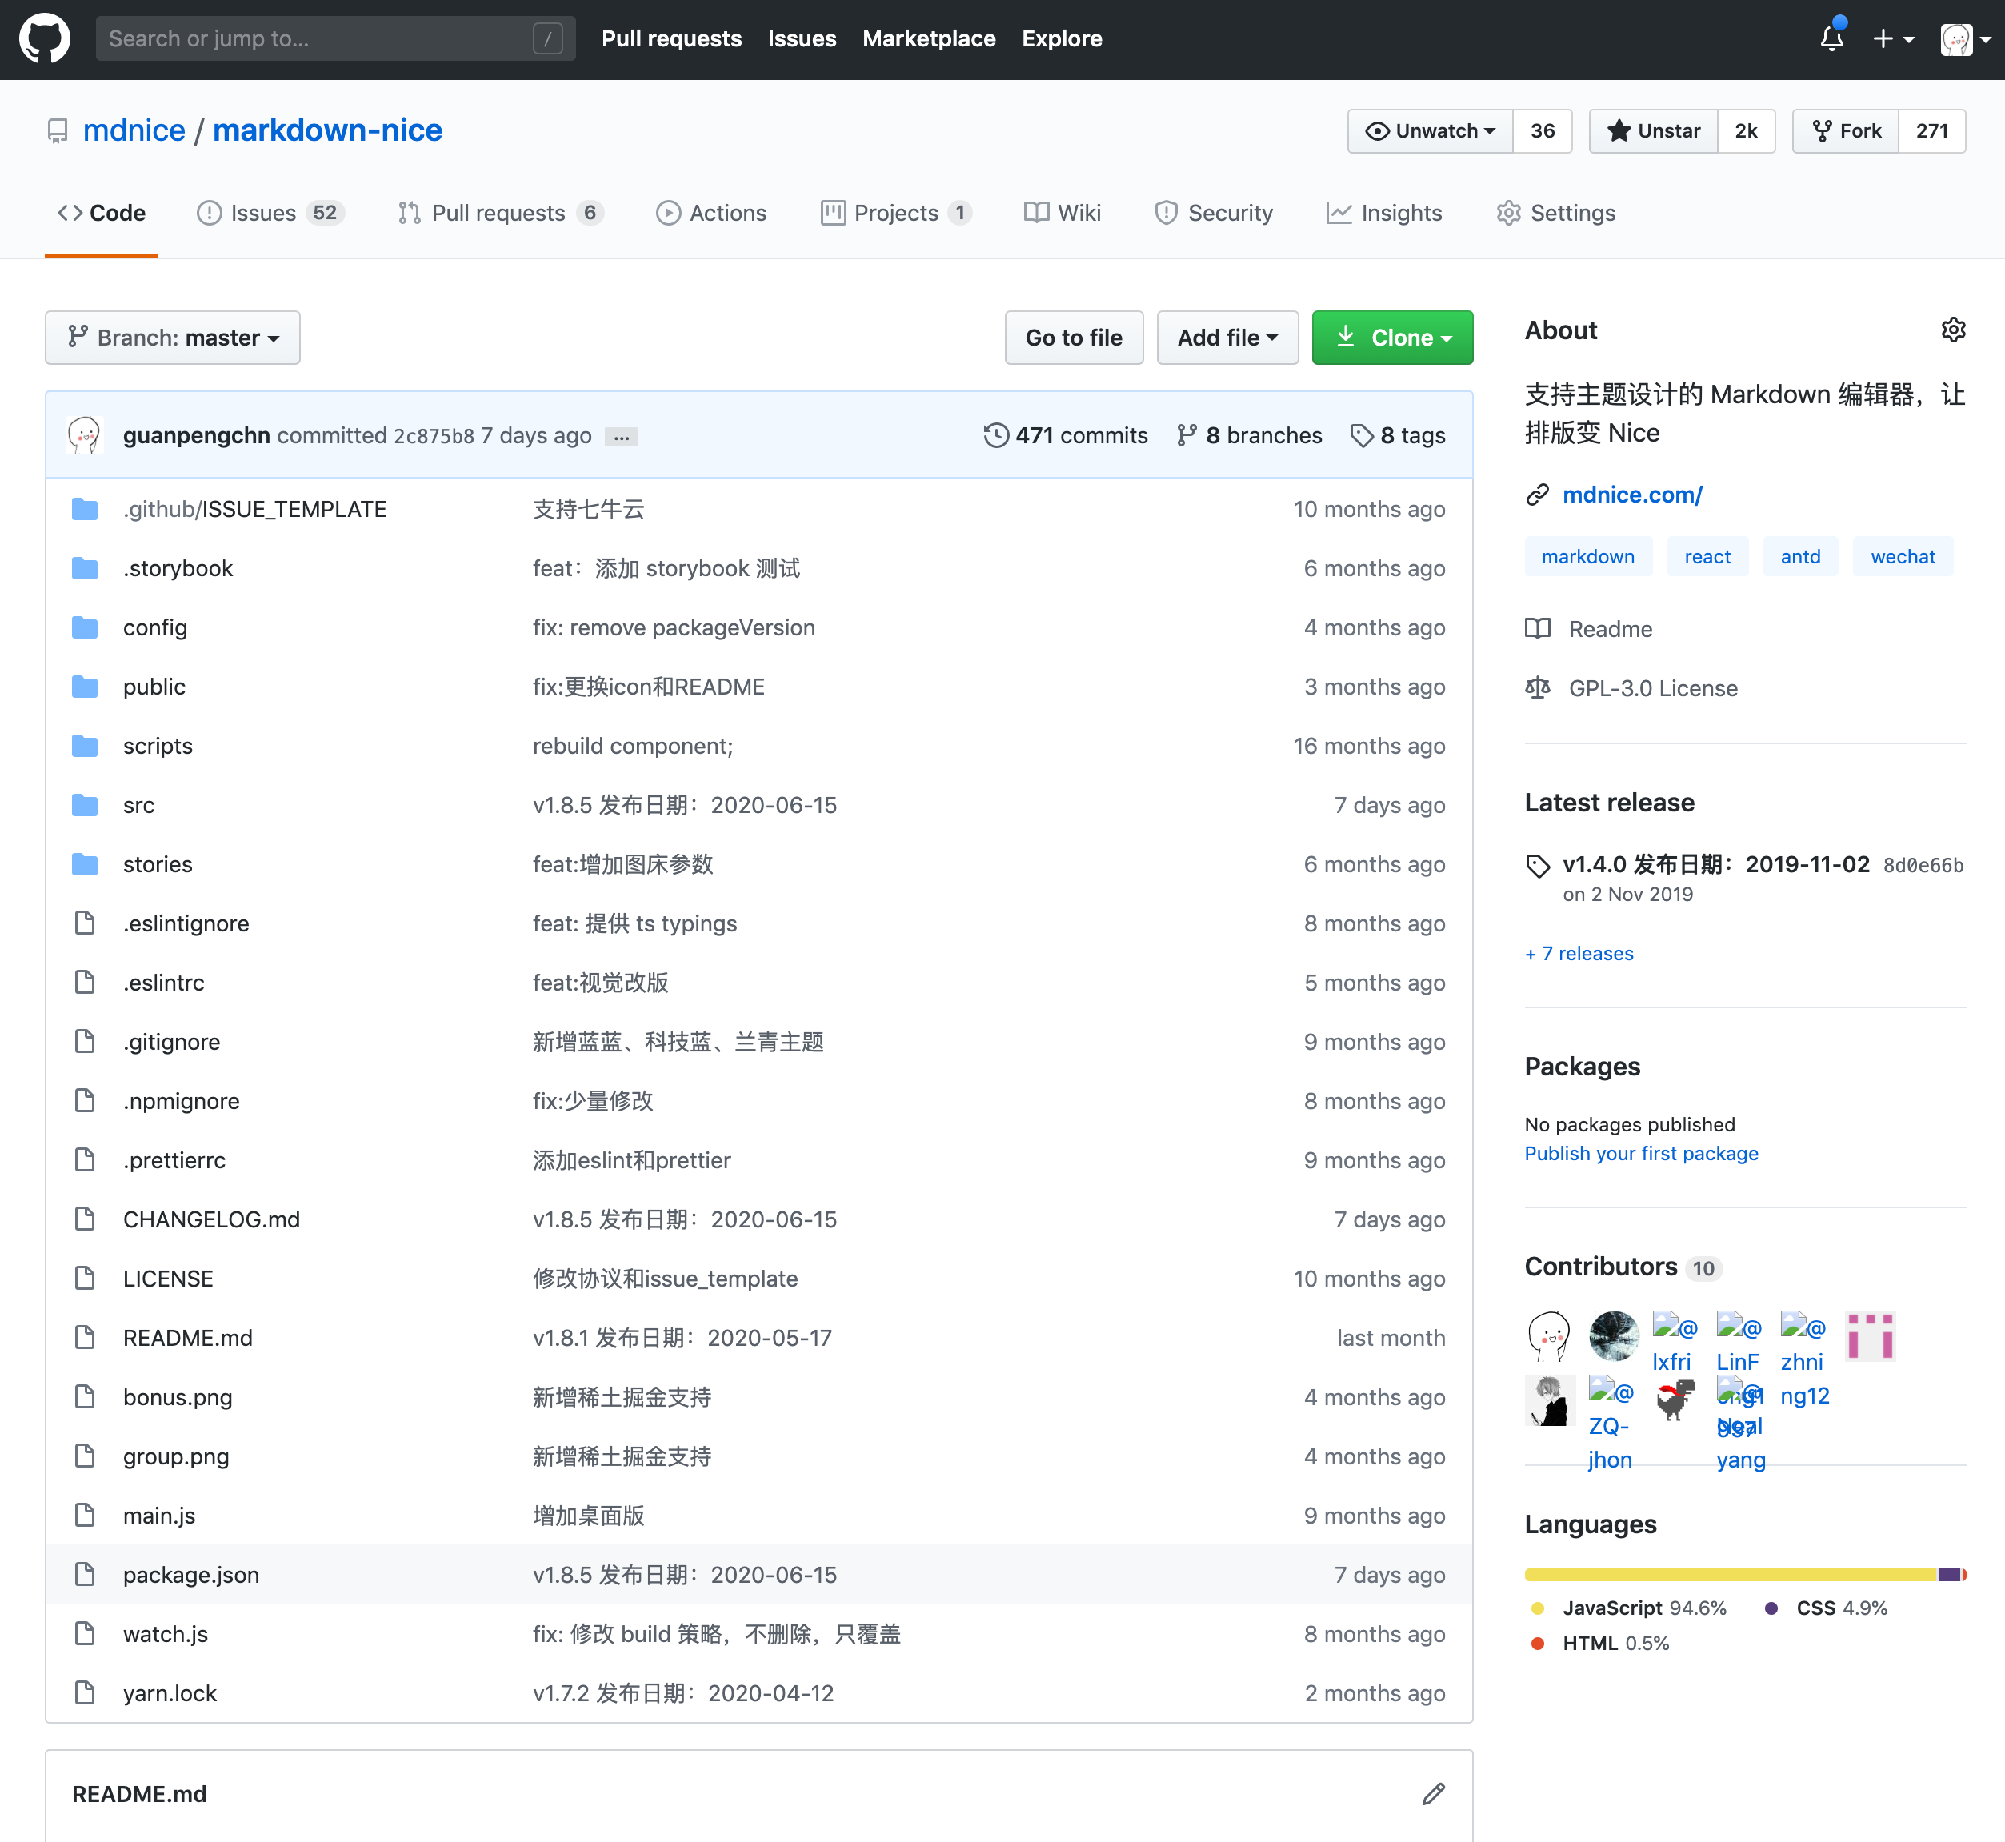Open the notifications bell
Viewport: 2005px width, 1842px height.
pyautogui.click(x=1831, y=39)
